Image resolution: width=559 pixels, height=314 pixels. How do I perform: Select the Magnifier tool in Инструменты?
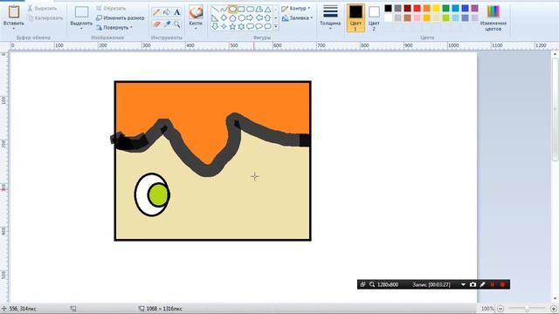(x=177, y=24)
